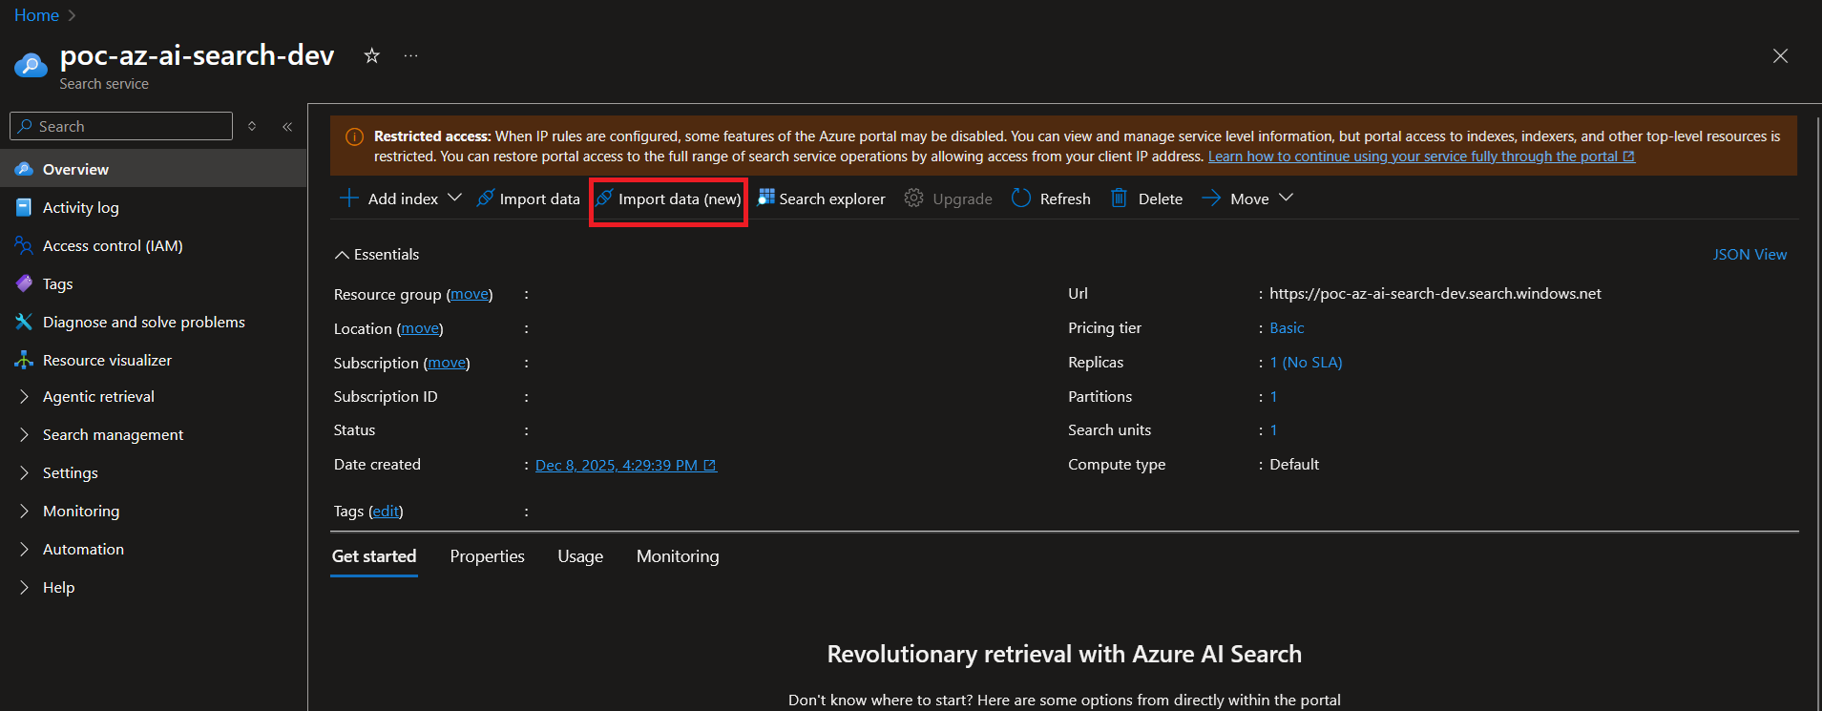Screen dimensions: 1822x711
Task: Expand the Help section
Action: pos(24,587)
